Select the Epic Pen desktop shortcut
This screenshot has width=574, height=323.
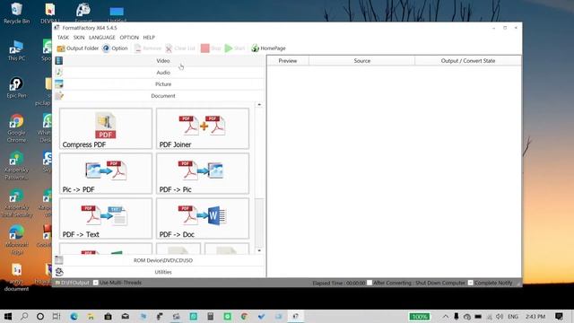coord(16,88)
